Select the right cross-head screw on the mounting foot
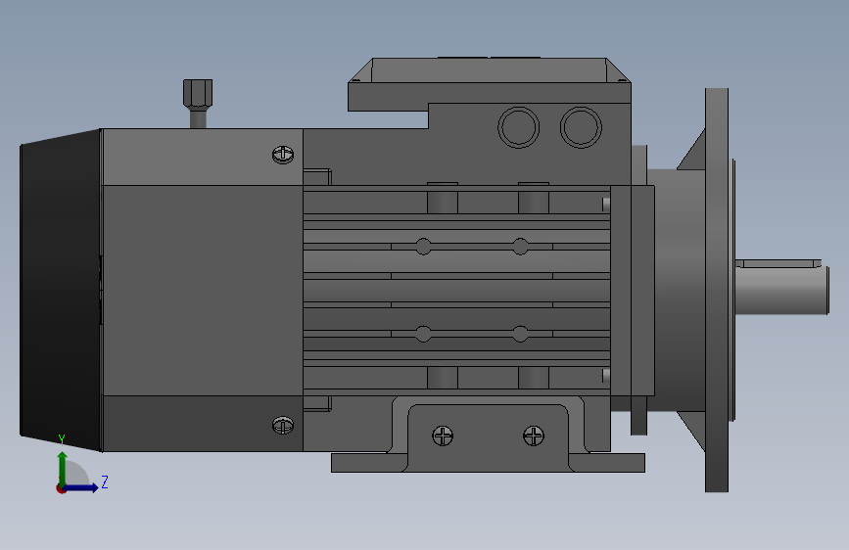 [x=534, y=435]
